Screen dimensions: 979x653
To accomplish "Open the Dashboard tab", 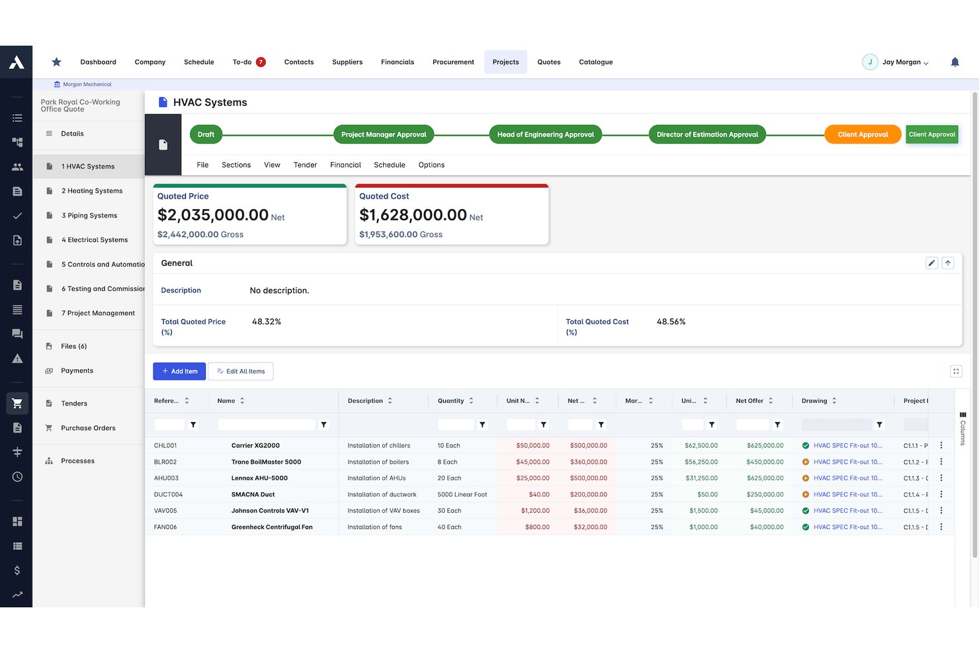I will [x=98, y=62].
